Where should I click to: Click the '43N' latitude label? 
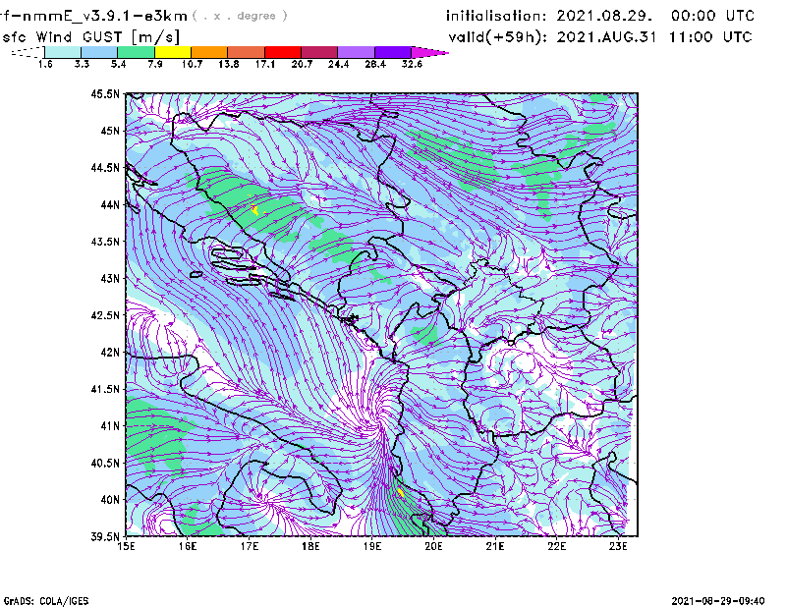110,278
